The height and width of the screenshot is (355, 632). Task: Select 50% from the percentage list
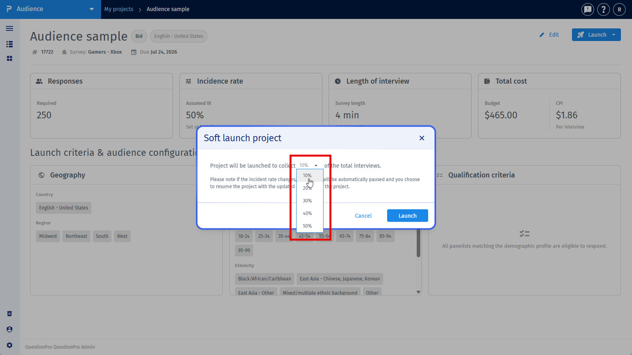310,226
